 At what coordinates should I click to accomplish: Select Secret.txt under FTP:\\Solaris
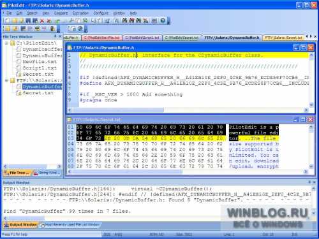pos(38,93)
